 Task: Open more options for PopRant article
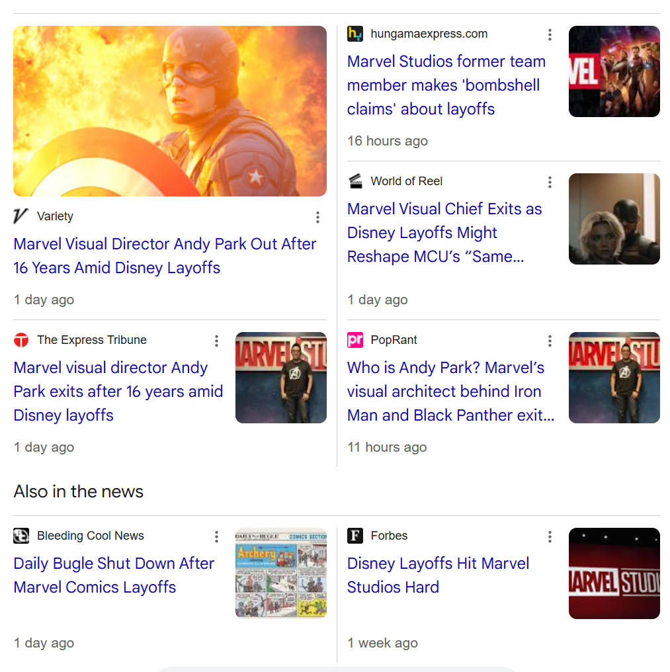pos(550,341)
